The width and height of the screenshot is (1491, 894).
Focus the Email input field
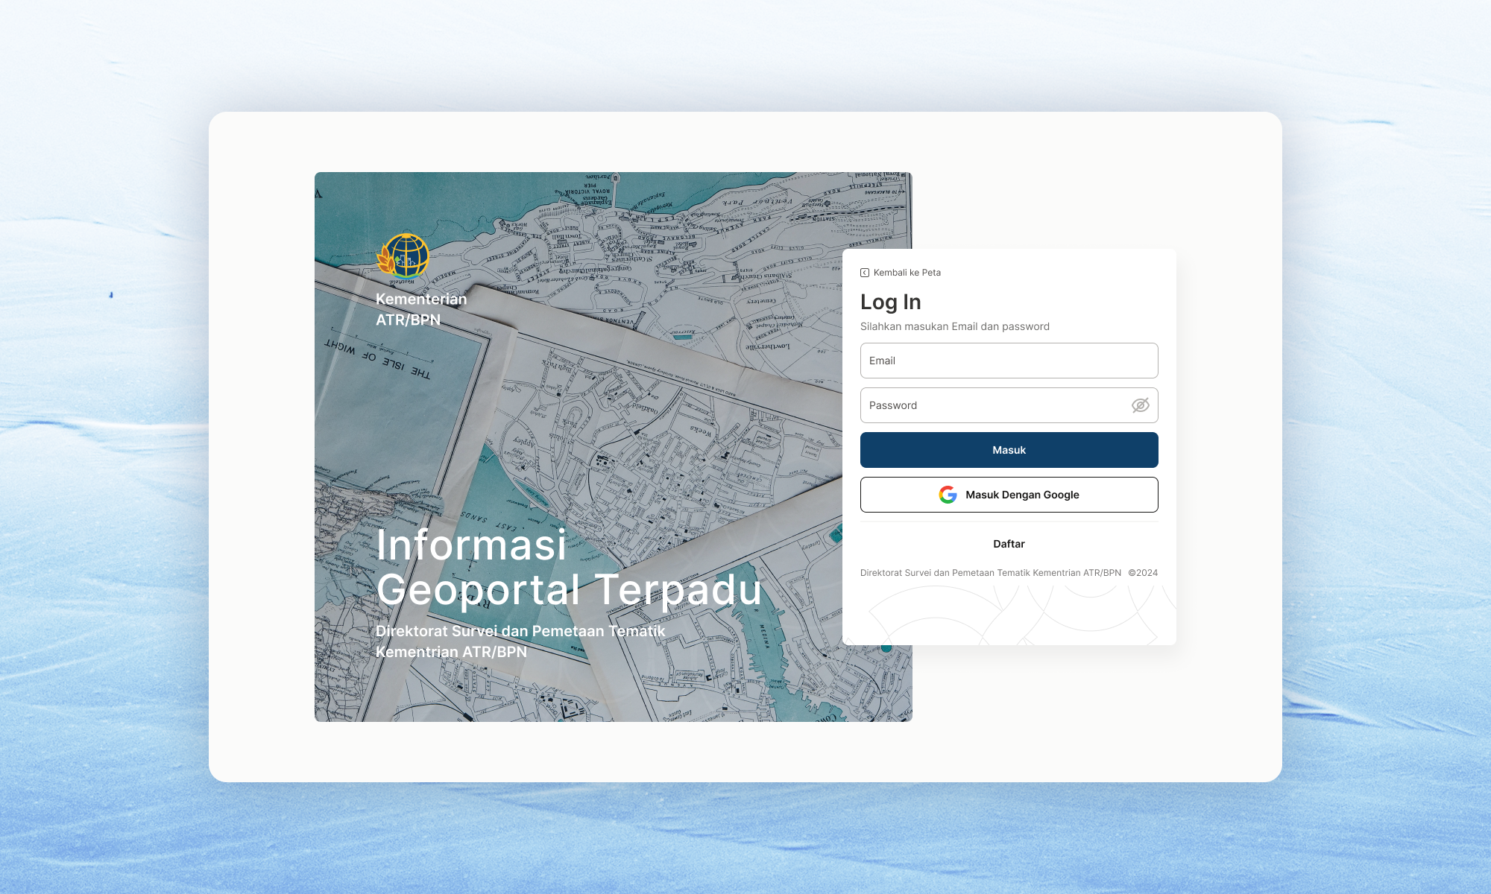tap(1008, 361)
